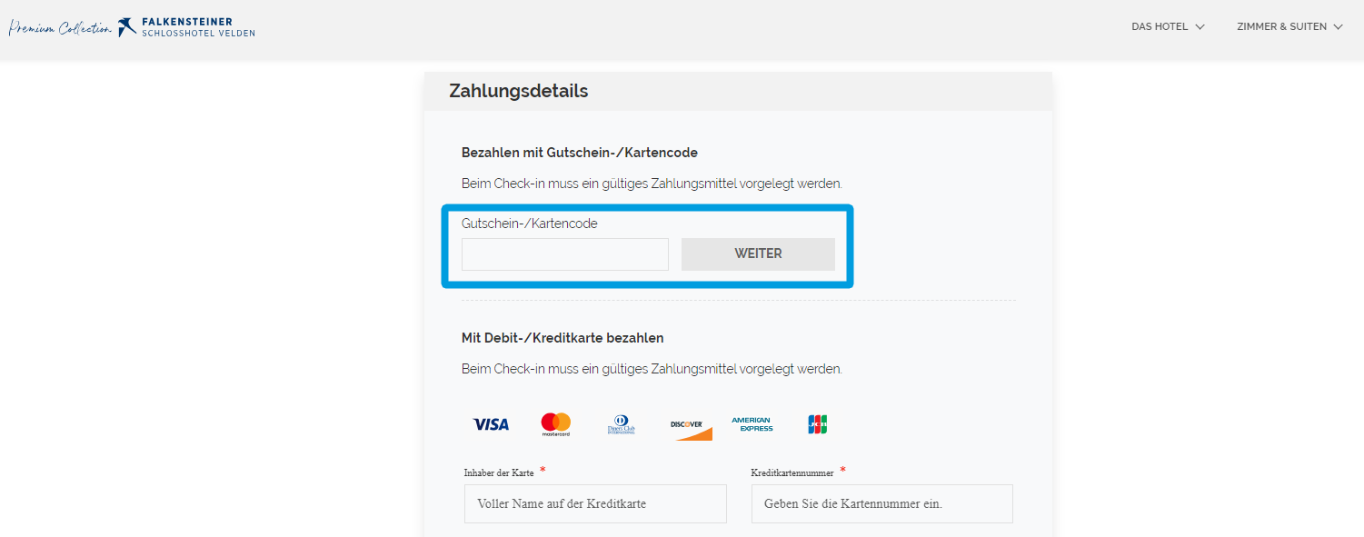Screen dimensions: 1364x537
Task: Expand the chevron beside ZIMMER & SUITEN
Action: click(1338, 27)
